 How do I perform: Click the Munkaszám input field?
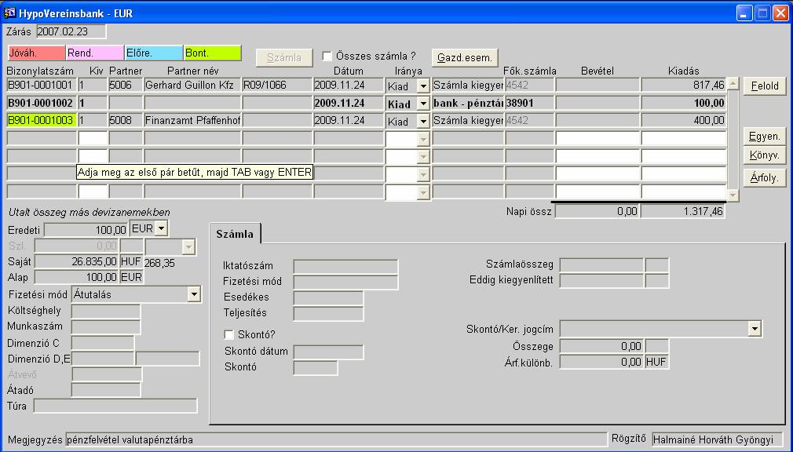(x=106, y=326)
